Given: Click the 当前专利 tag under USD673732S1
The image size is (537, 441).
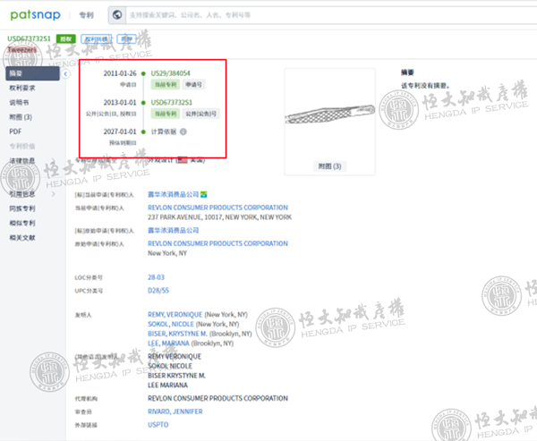Looking at the screenshot, I should click(x=166, y=114).
